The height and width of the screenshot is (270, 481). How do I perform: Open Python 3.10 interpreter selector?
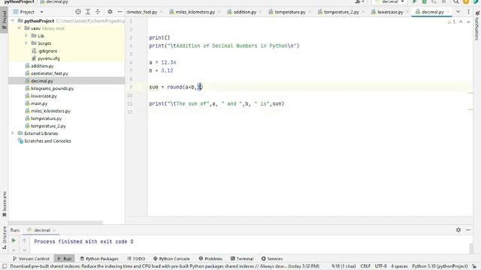click(440, 266)
